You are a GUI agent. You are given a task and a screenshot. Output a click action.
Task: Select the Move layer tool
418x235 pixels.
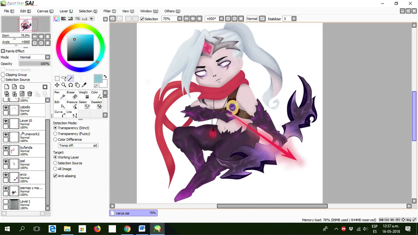point(57,85)
